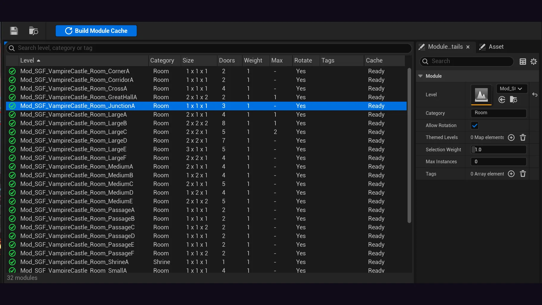The width and height of the screenshot is (542, 305).
Task: Select the Mod_SGF_VampireCastle_Room_LargeB module
Action: click(206, 123)
